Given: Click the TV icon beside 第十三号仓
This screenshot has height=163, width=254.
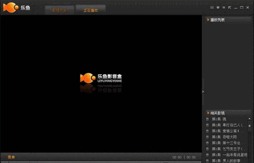Looking at the screenshot, I should [x=207, y=143].
